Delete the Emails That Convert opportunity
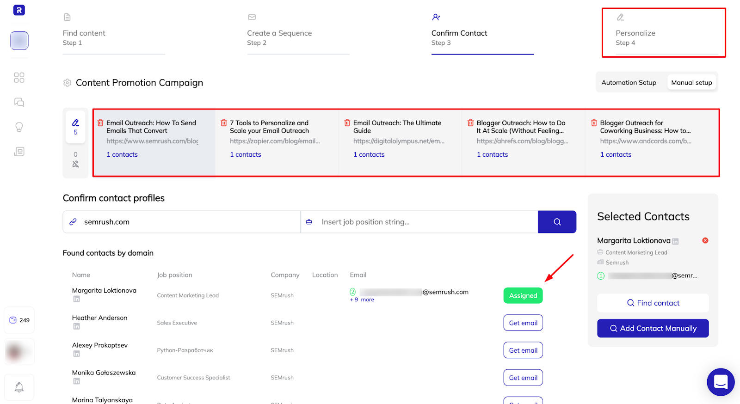The image size is (740, 404). tap(100, 122)
